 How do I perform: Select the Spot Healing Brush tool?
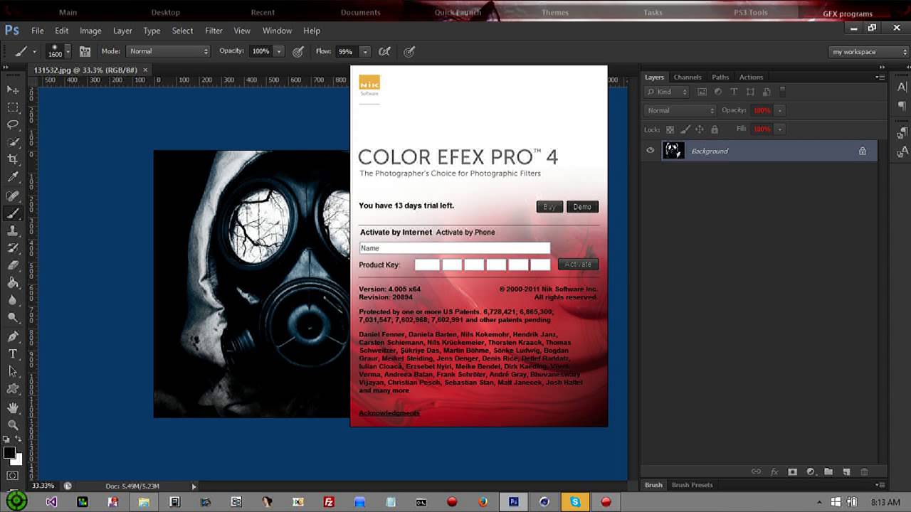[x=13, y=196]
